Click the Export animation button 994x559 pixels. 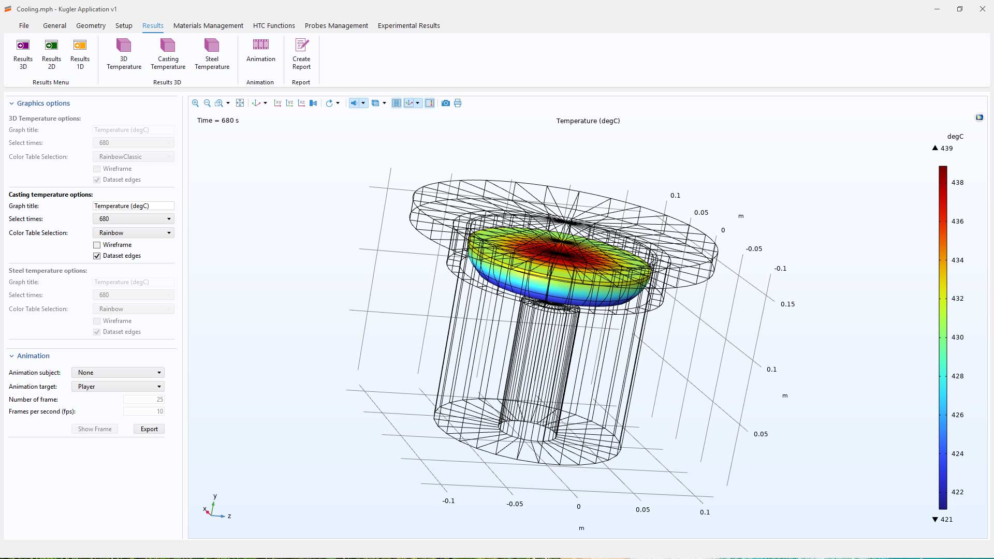tap(149, 429)
